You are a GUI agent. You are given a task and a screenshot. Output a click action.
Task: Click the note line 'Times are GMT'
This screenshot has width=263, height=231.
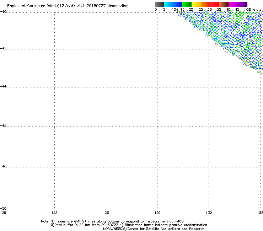(x=69, y=221)
